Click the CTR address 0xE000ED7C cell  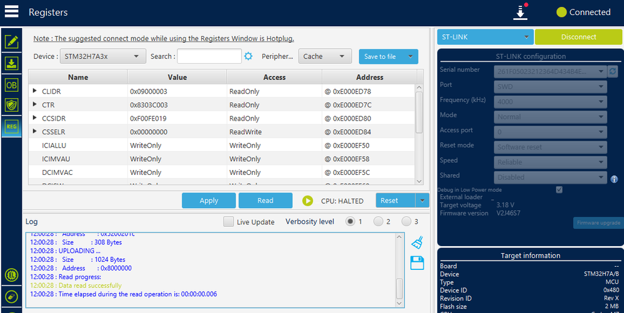[369, 105]
